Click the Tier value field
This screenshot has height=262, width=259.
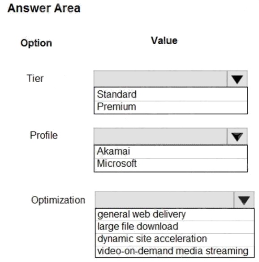pyautogui.click(x=160, y=79)
